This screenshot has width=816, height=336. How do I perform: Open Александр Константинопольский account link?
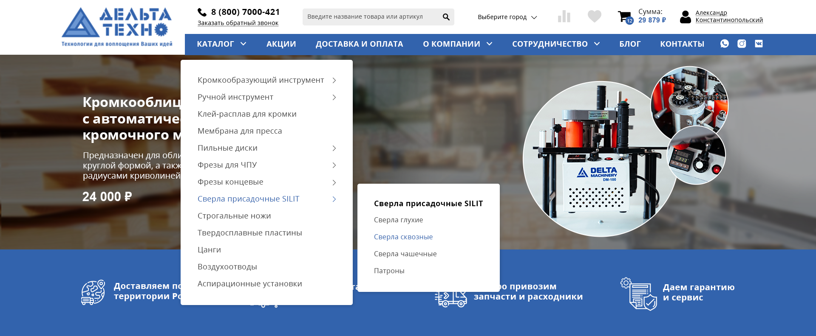729,17
